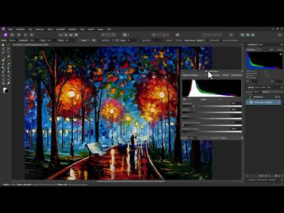Select the highlighted live filter layer

pos(263,102)
